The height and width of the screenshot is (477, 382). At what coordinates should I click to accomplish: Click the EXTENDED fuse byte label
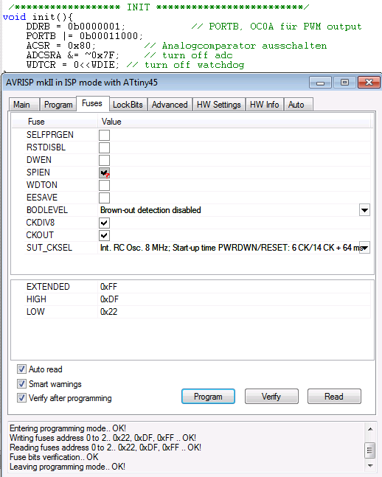[x=48, y=287]
